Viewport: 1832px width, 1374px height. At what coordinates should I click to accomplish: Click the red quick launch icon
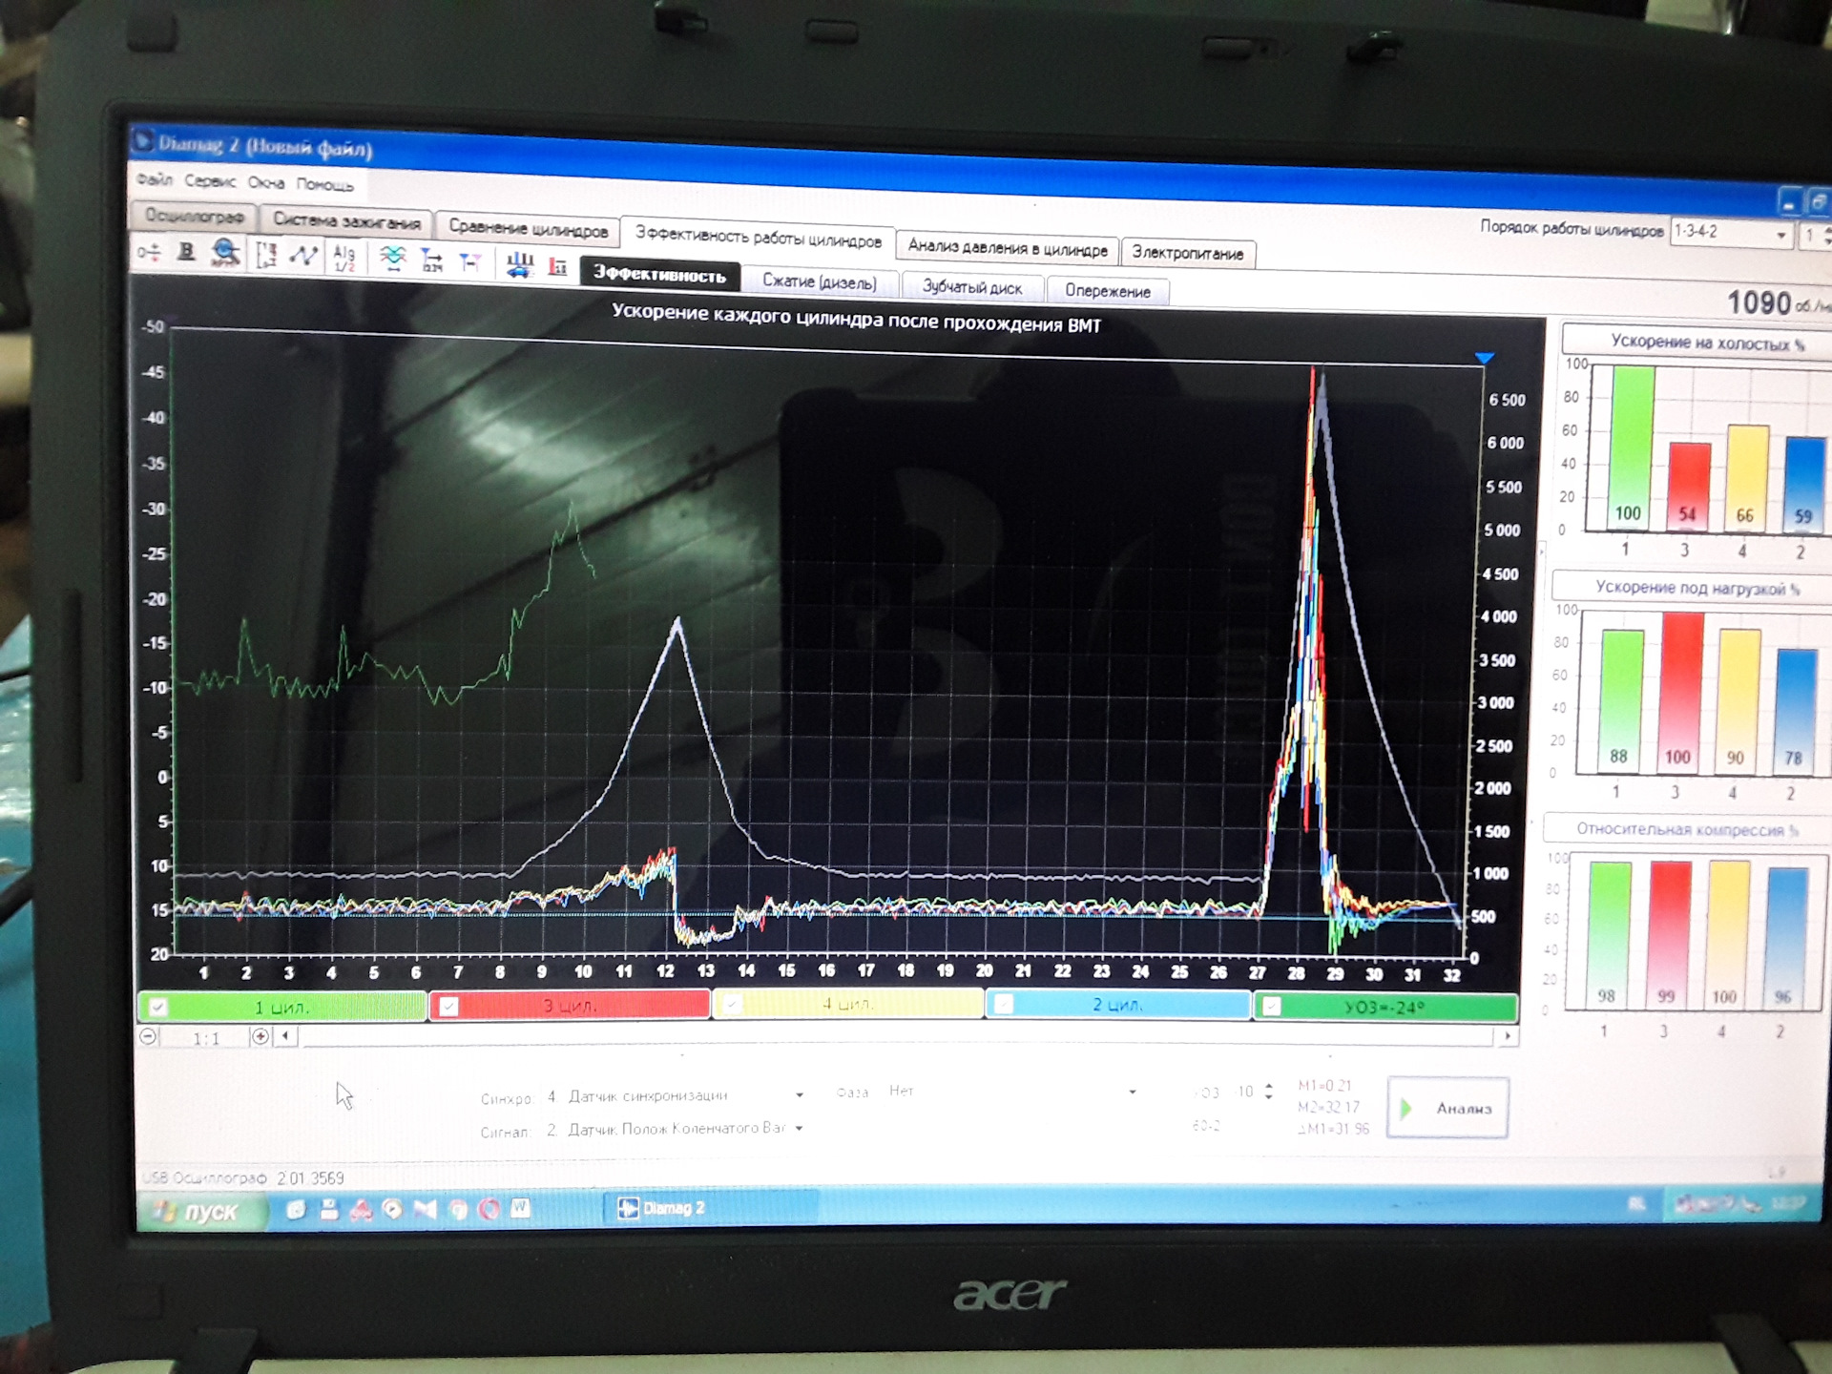tap(361, 1210)
